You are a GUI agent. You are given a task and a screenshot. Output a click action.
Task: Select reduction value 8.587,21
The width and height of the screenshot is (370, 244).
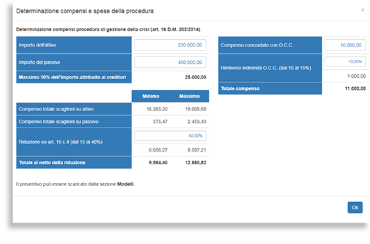click(x=197, y=150)
